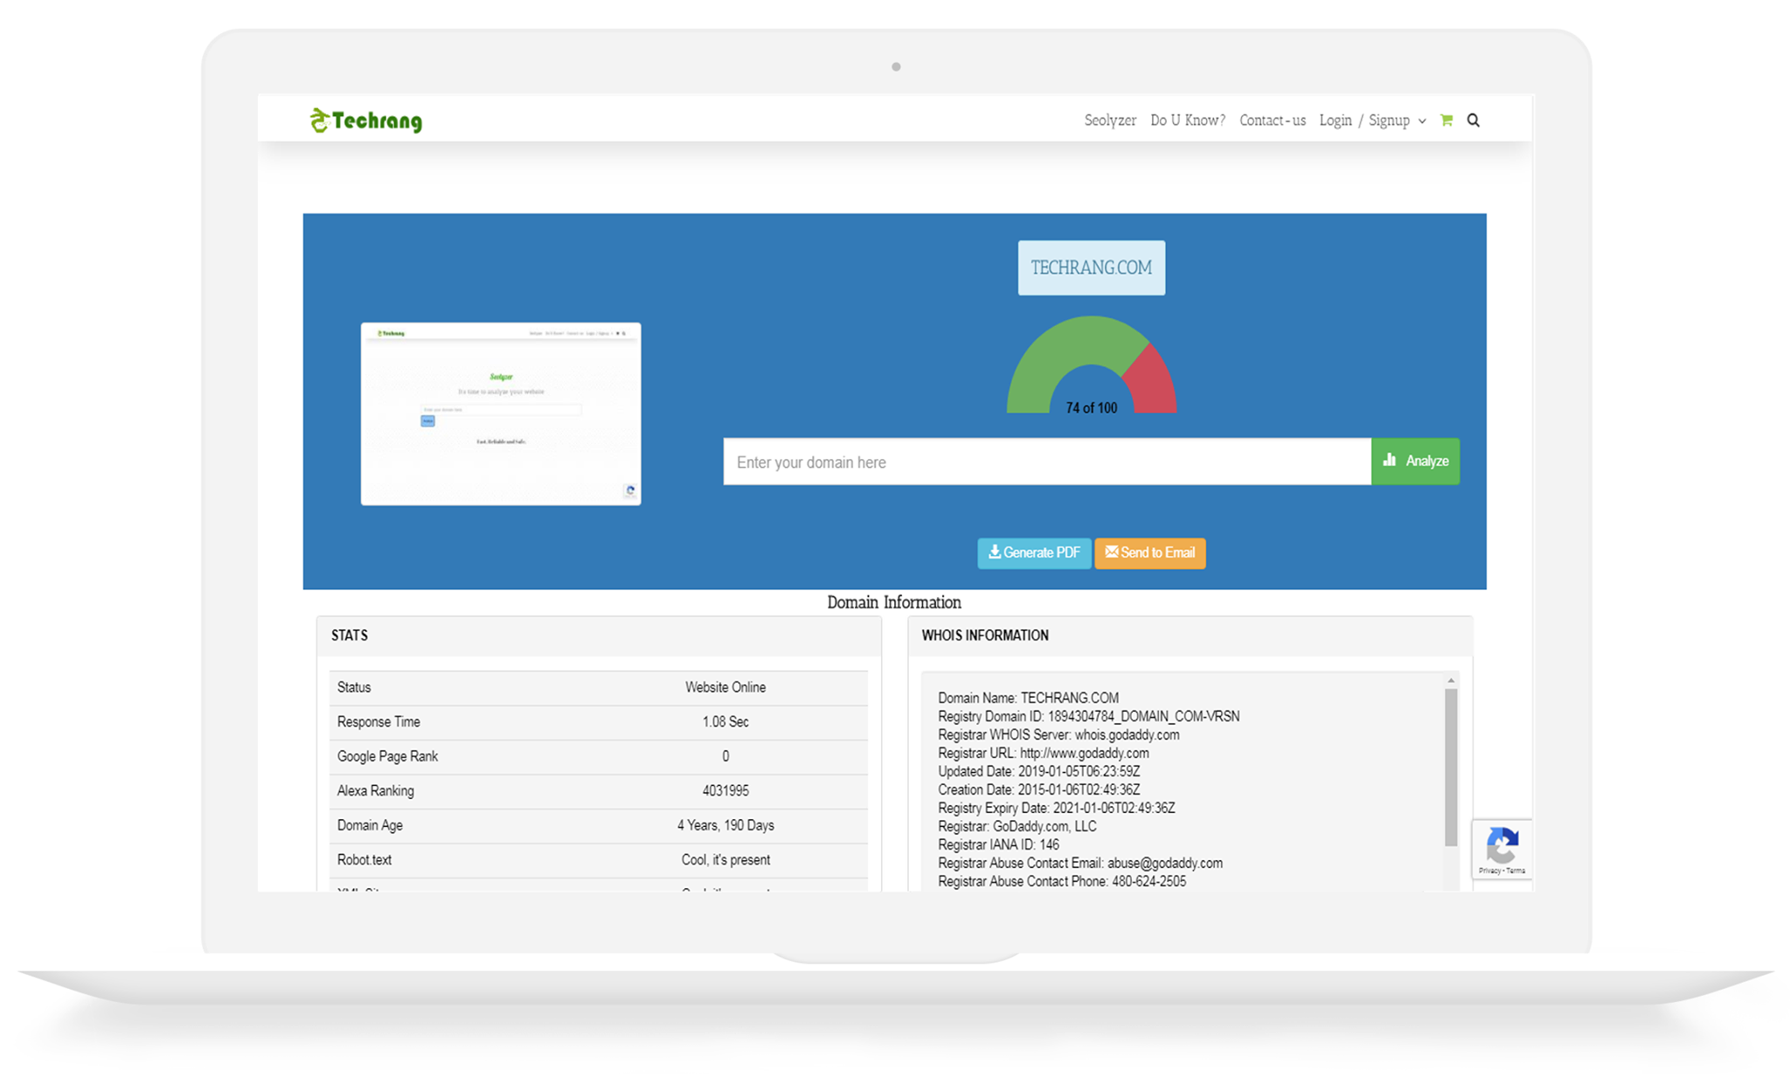Screen dimensions: 1790x1084
Task: Go to the Contact-us page
Action: tap(1273, 121)
